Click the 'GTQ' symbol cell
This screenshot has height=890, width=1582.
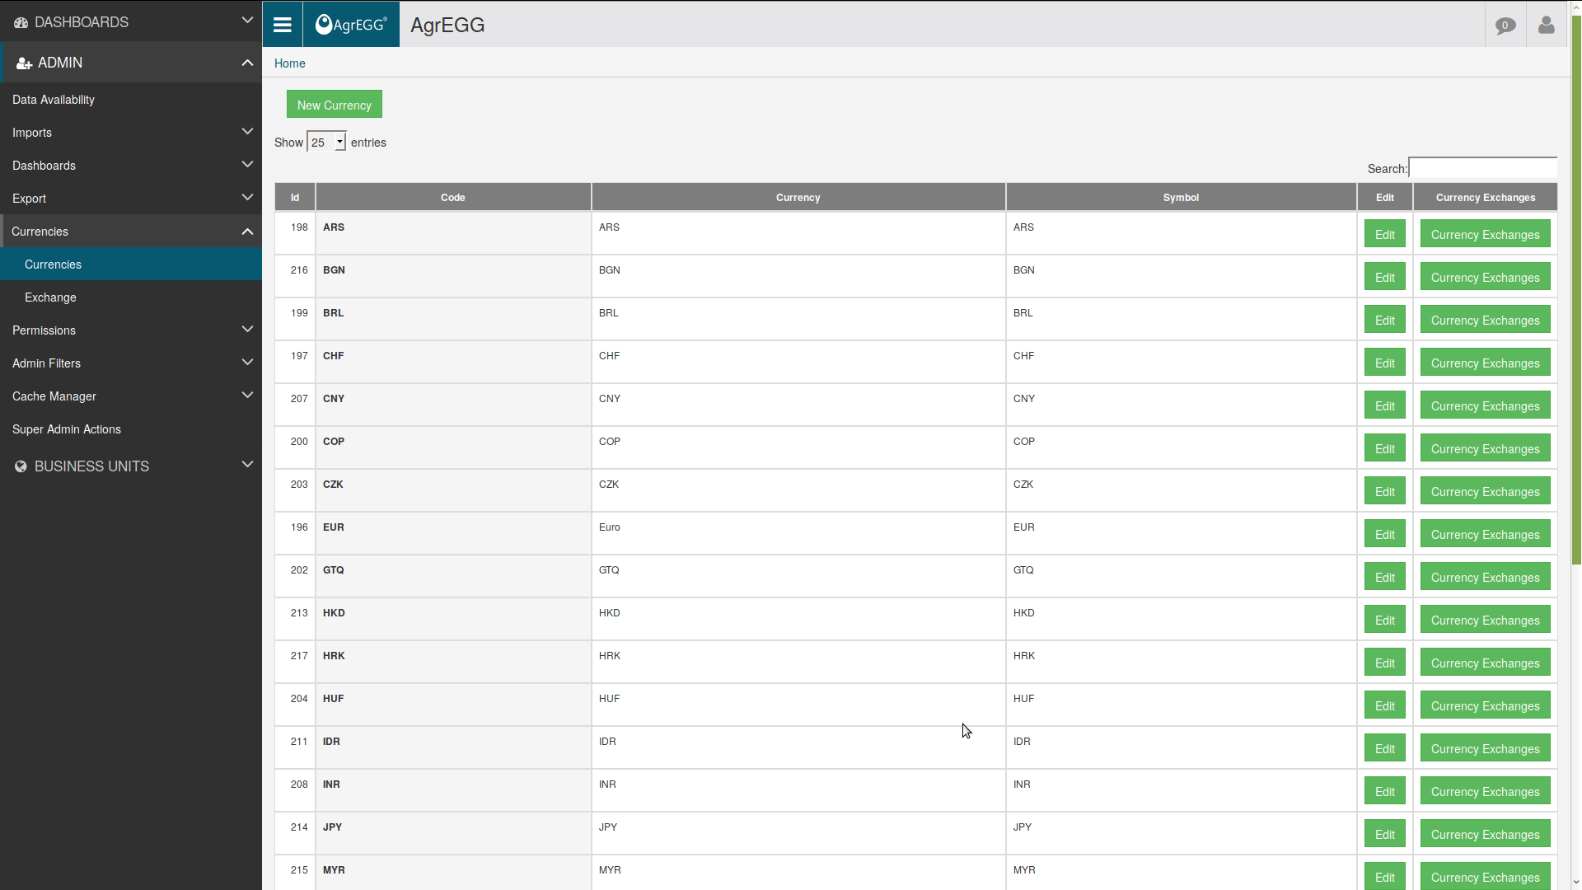point(1182,576)
